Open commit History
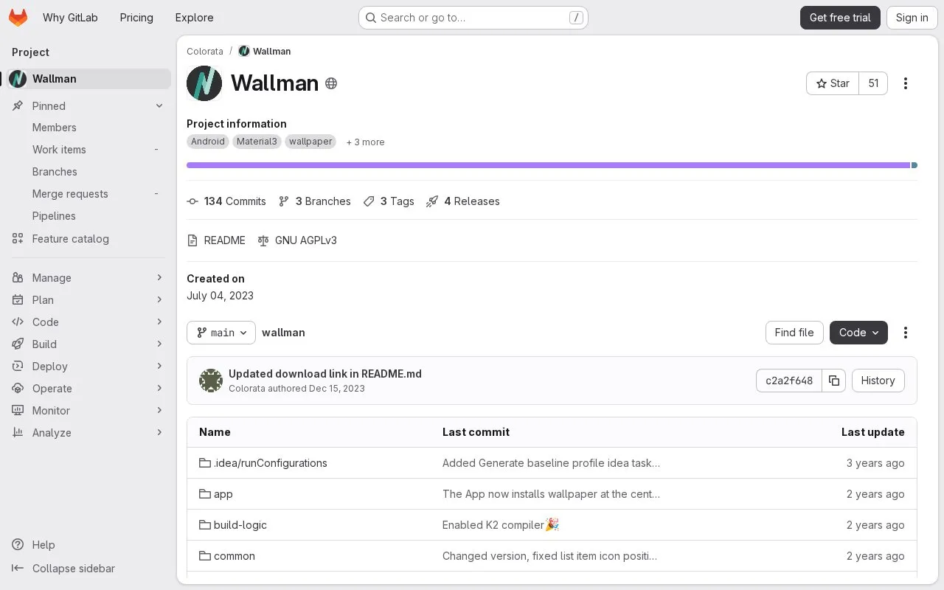Screen dimensions: 944x590 (x=878, y=381)
